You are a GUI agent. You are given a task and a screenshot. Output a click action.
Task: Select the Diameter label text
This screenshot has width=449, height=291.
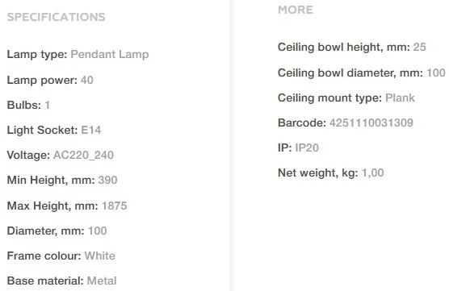pos(45,231)
